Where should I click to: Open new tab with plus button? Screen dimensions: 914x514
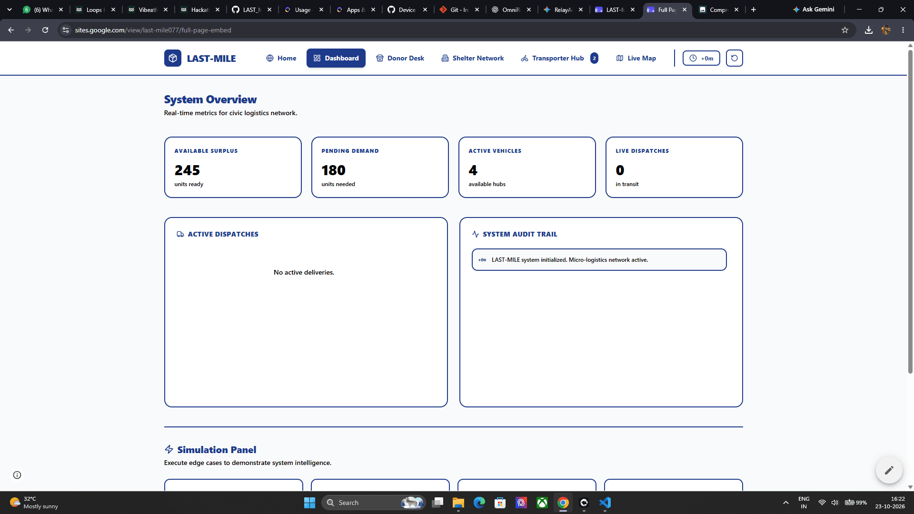coord(753,10)
